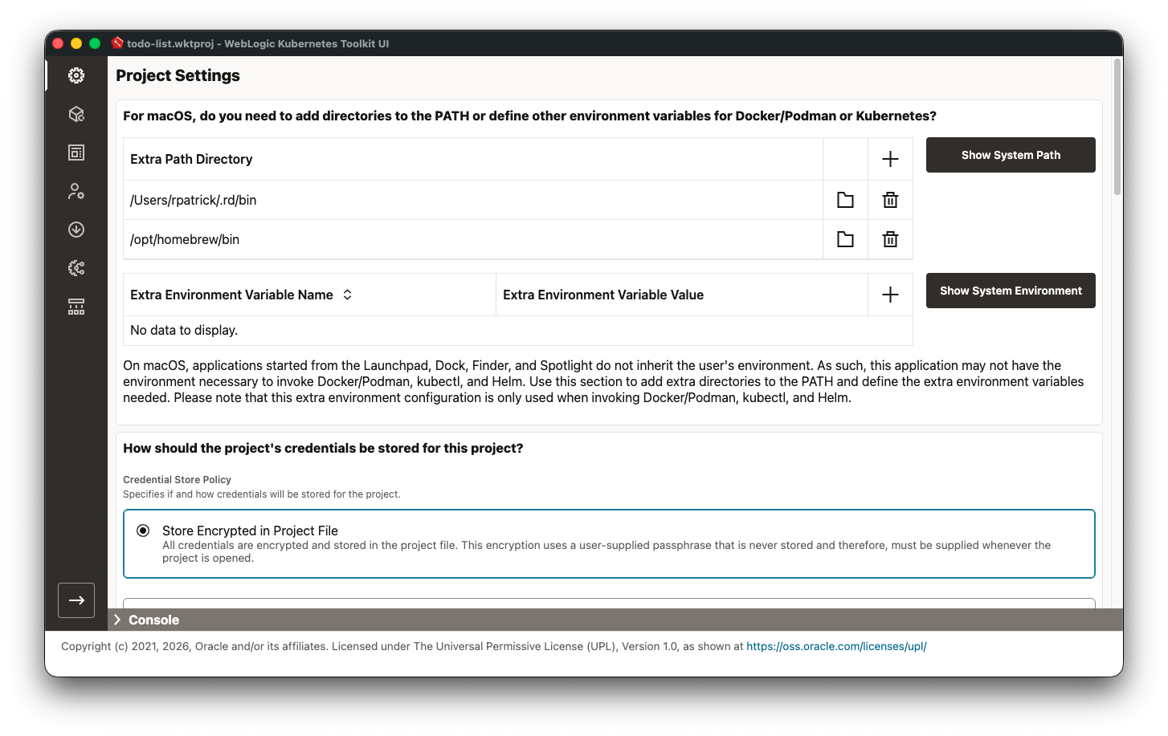This screenshot has height=736, width=1168.
Task: Browse folder for /Users/rpatrick/.rd/bin row
Action: pyautogui.click(x=845, y=200)
